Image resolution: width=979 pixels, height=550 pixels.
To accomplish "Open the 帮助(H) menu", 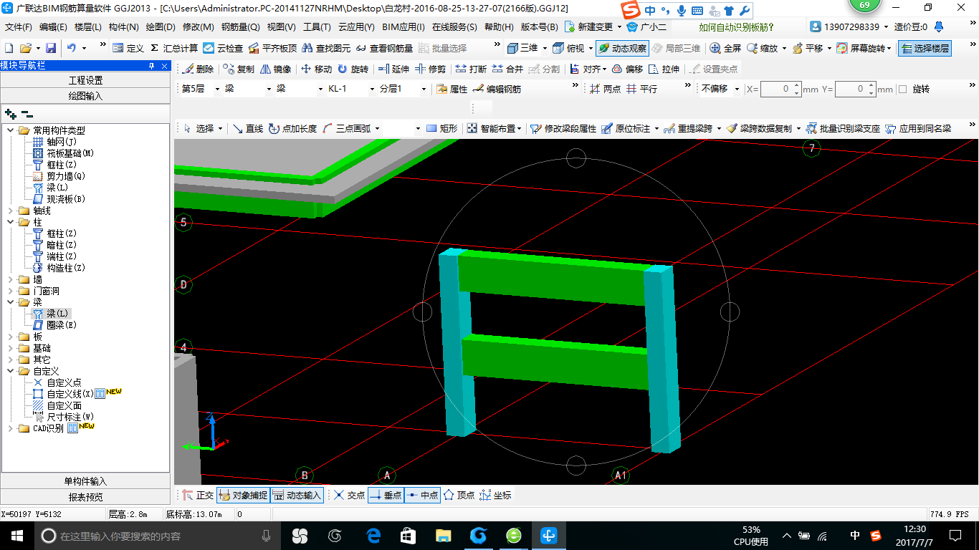I will point(499,27).
